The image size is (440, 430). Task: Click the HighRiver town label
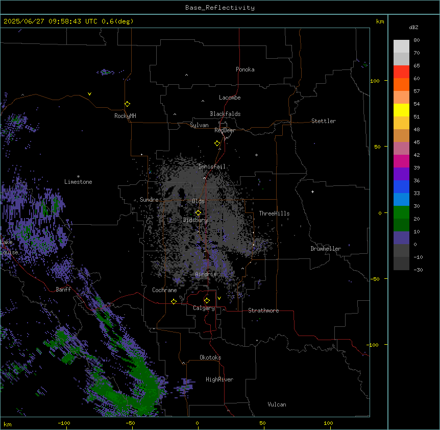pos(219,379)
